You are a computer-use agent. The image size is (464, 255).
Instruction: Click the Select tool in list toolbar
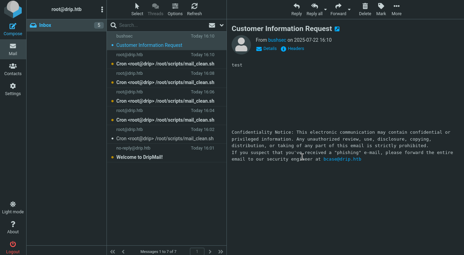[x=137, y=10]
